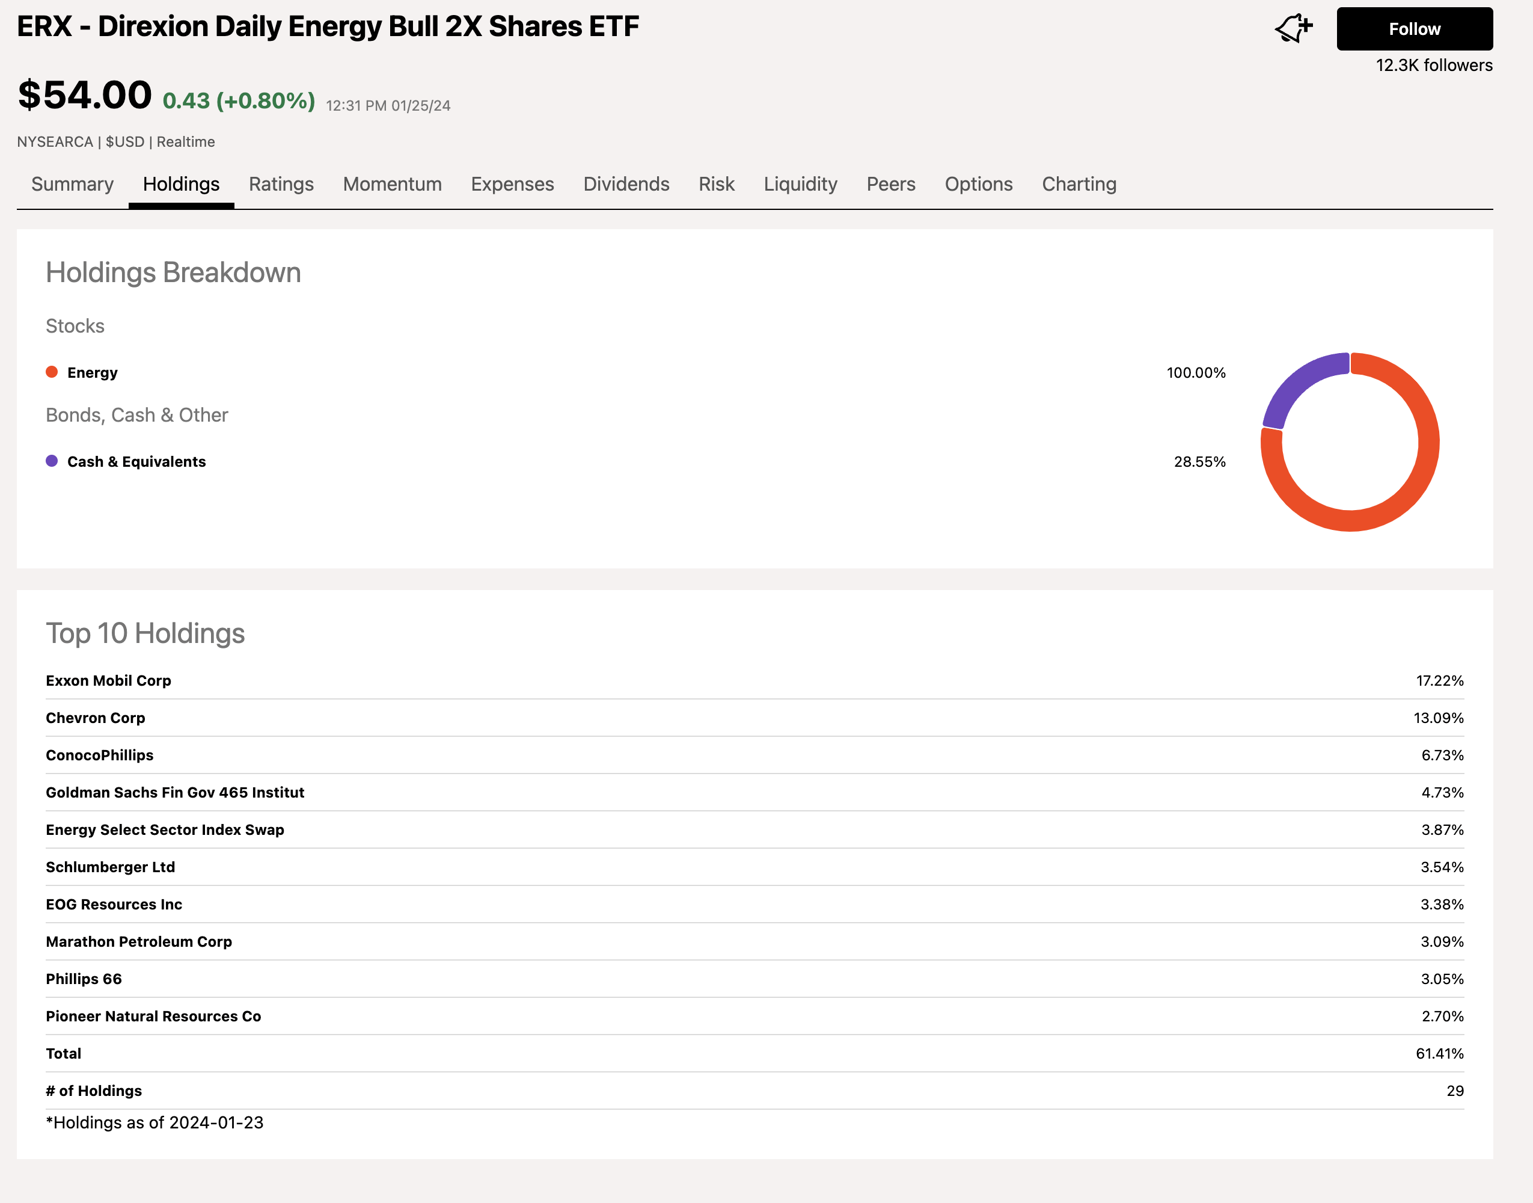Open the Ratings tab
1533x1203 pixels.
281,184
